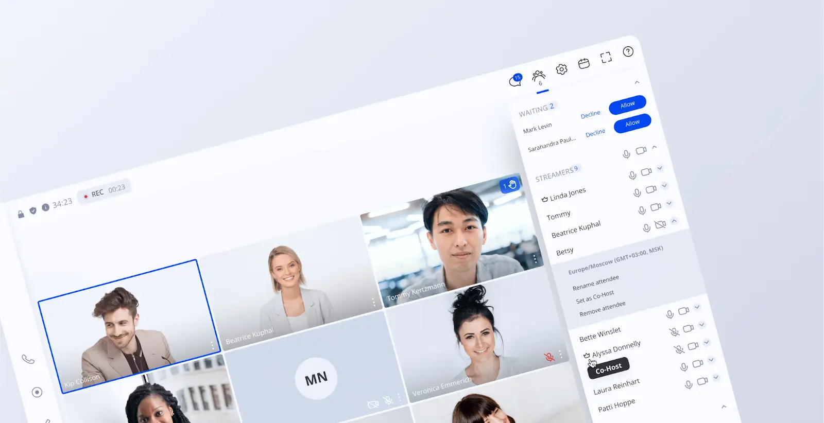Show meeting info icon
Image resolution: width=824 pixels, height=423 pixels.
[x=45, y=207]
